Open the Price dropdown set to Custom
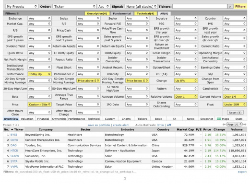The height and width of the screenshot is (184, 250). coord(39,104)
